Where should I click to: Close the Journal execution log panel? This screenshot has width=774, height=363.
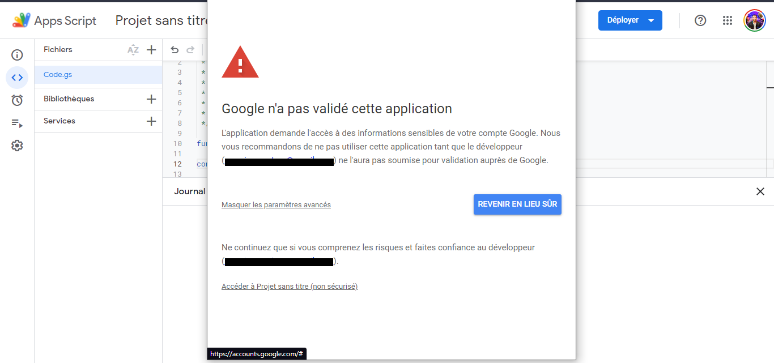(760, 191)
